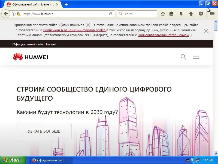Screen dimensions: 218x164
Task: Click the 7:54 AM clock
Action: (208, 160)
